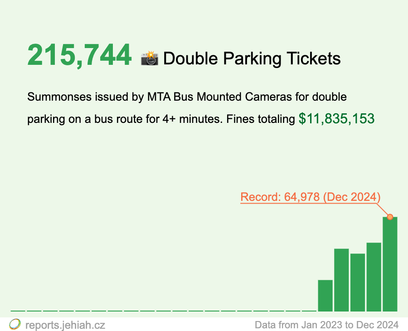
Task: Click the leftmost baseline dash of the chart
Action: click(x=18, y=311)
